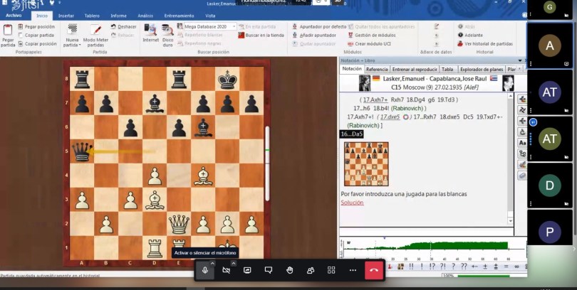Screen dimensions: 577x290
Task: Open the participants list icon
Action: click(311, 270)
